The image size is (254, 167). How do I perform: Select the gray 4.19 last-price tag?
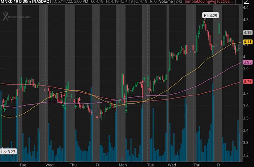248,33
